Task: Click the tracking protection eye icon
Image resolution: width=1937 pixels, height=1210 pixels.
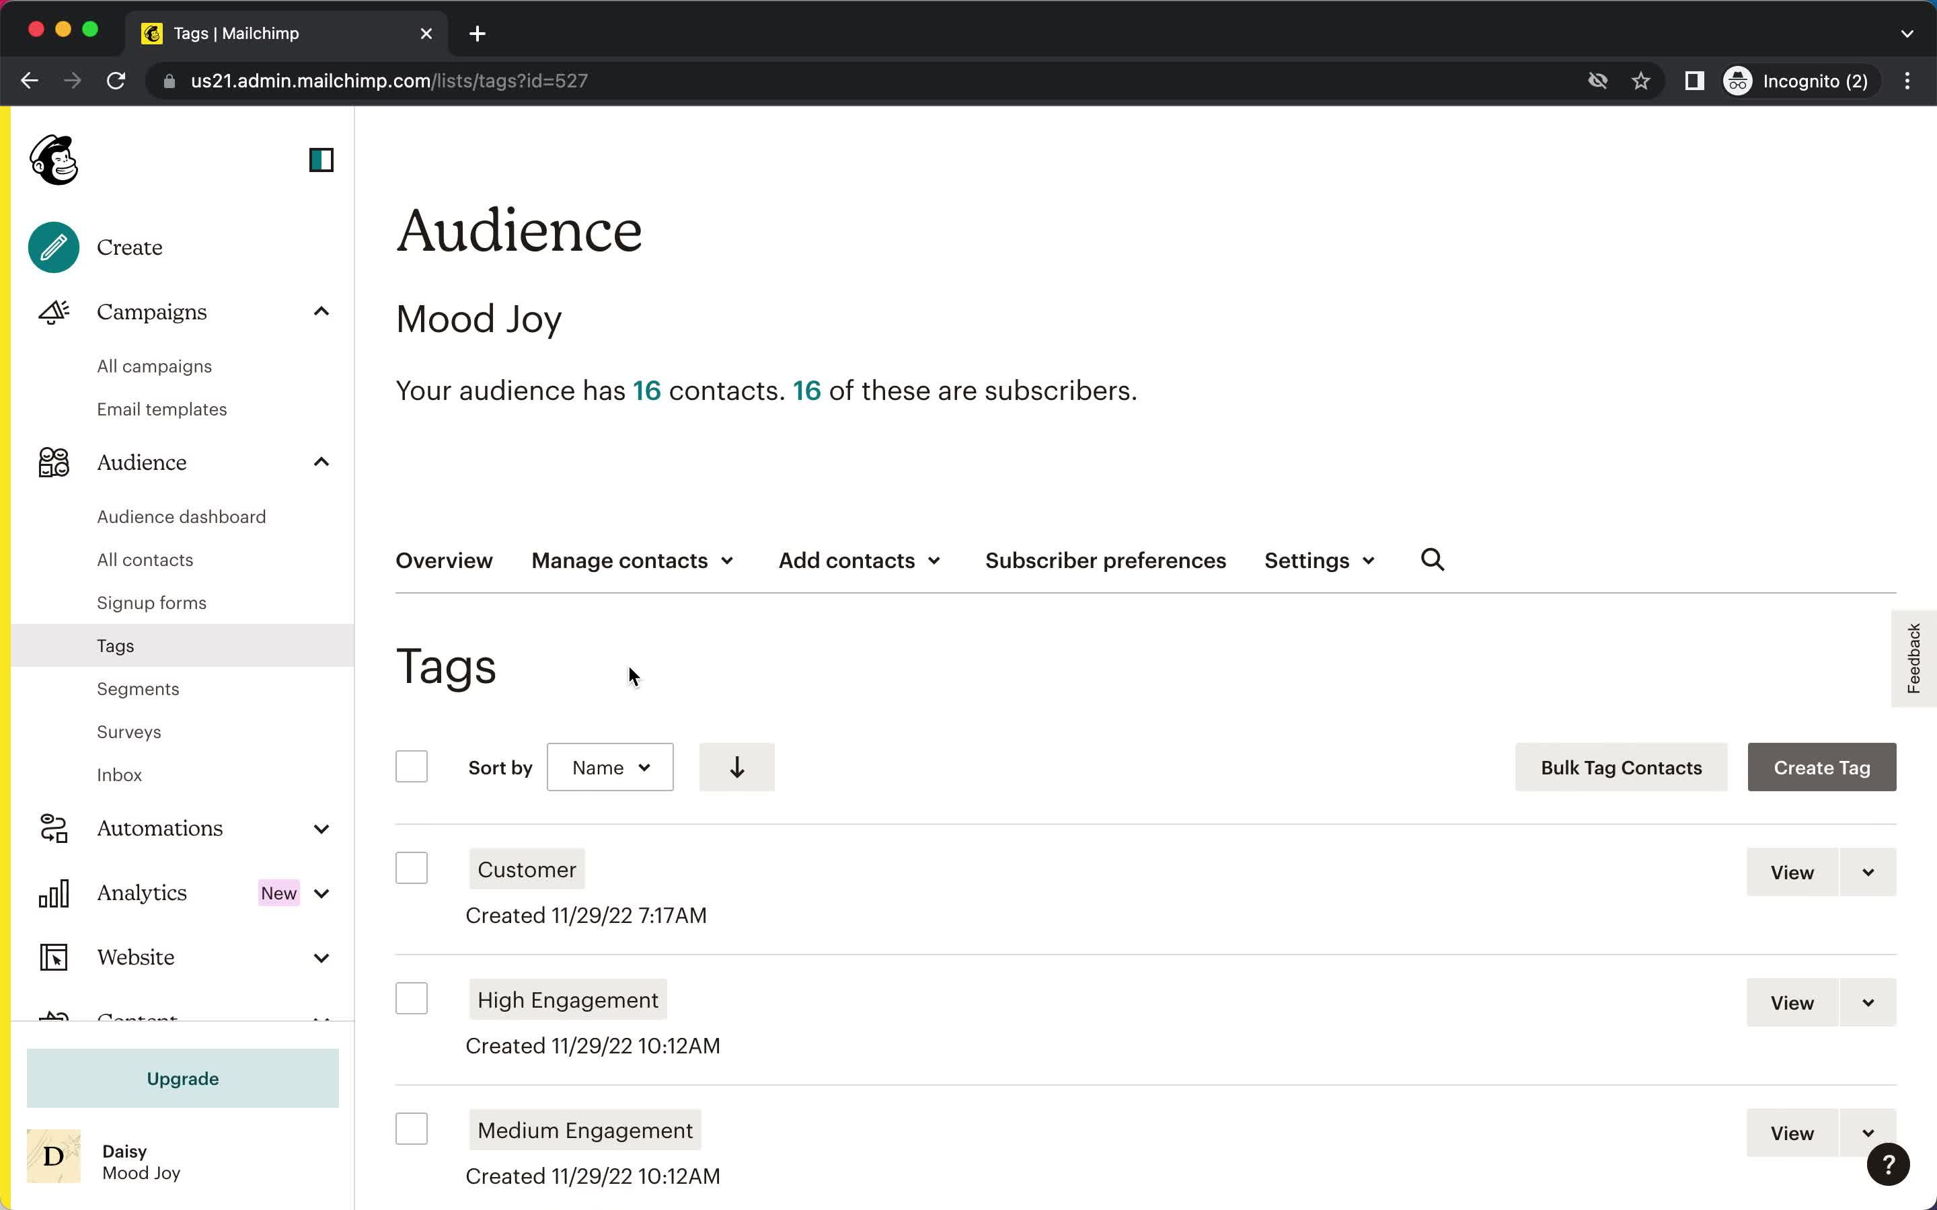Action: (x=1597, y=81)
